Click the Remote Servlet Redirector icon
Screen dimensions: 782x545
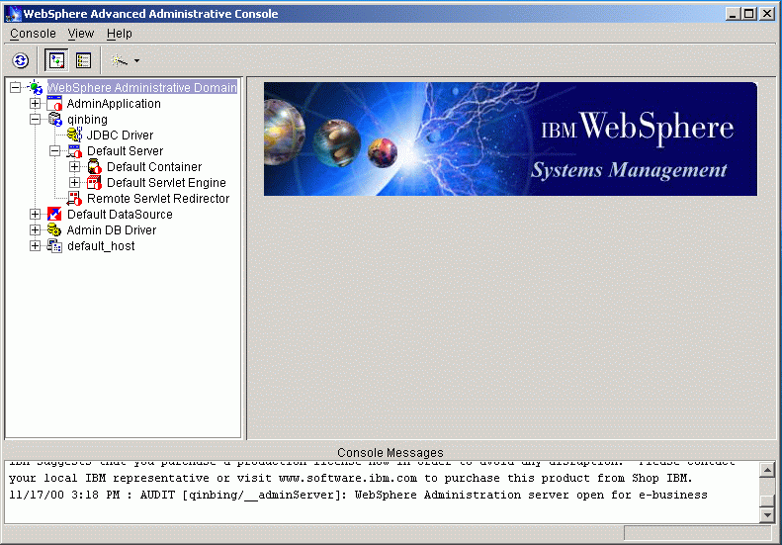74,198
